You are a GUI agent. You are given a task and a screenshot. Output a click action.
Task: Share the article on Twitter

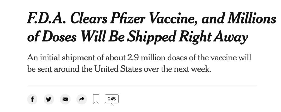click(49, 99)
